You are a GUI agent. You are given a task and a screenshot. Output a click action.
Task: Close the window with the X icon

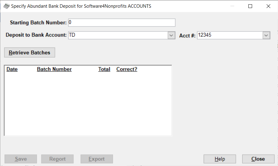coord(268,6)
